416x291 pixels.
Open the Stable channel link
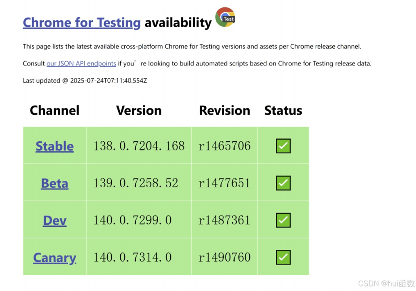click(54, 146)
